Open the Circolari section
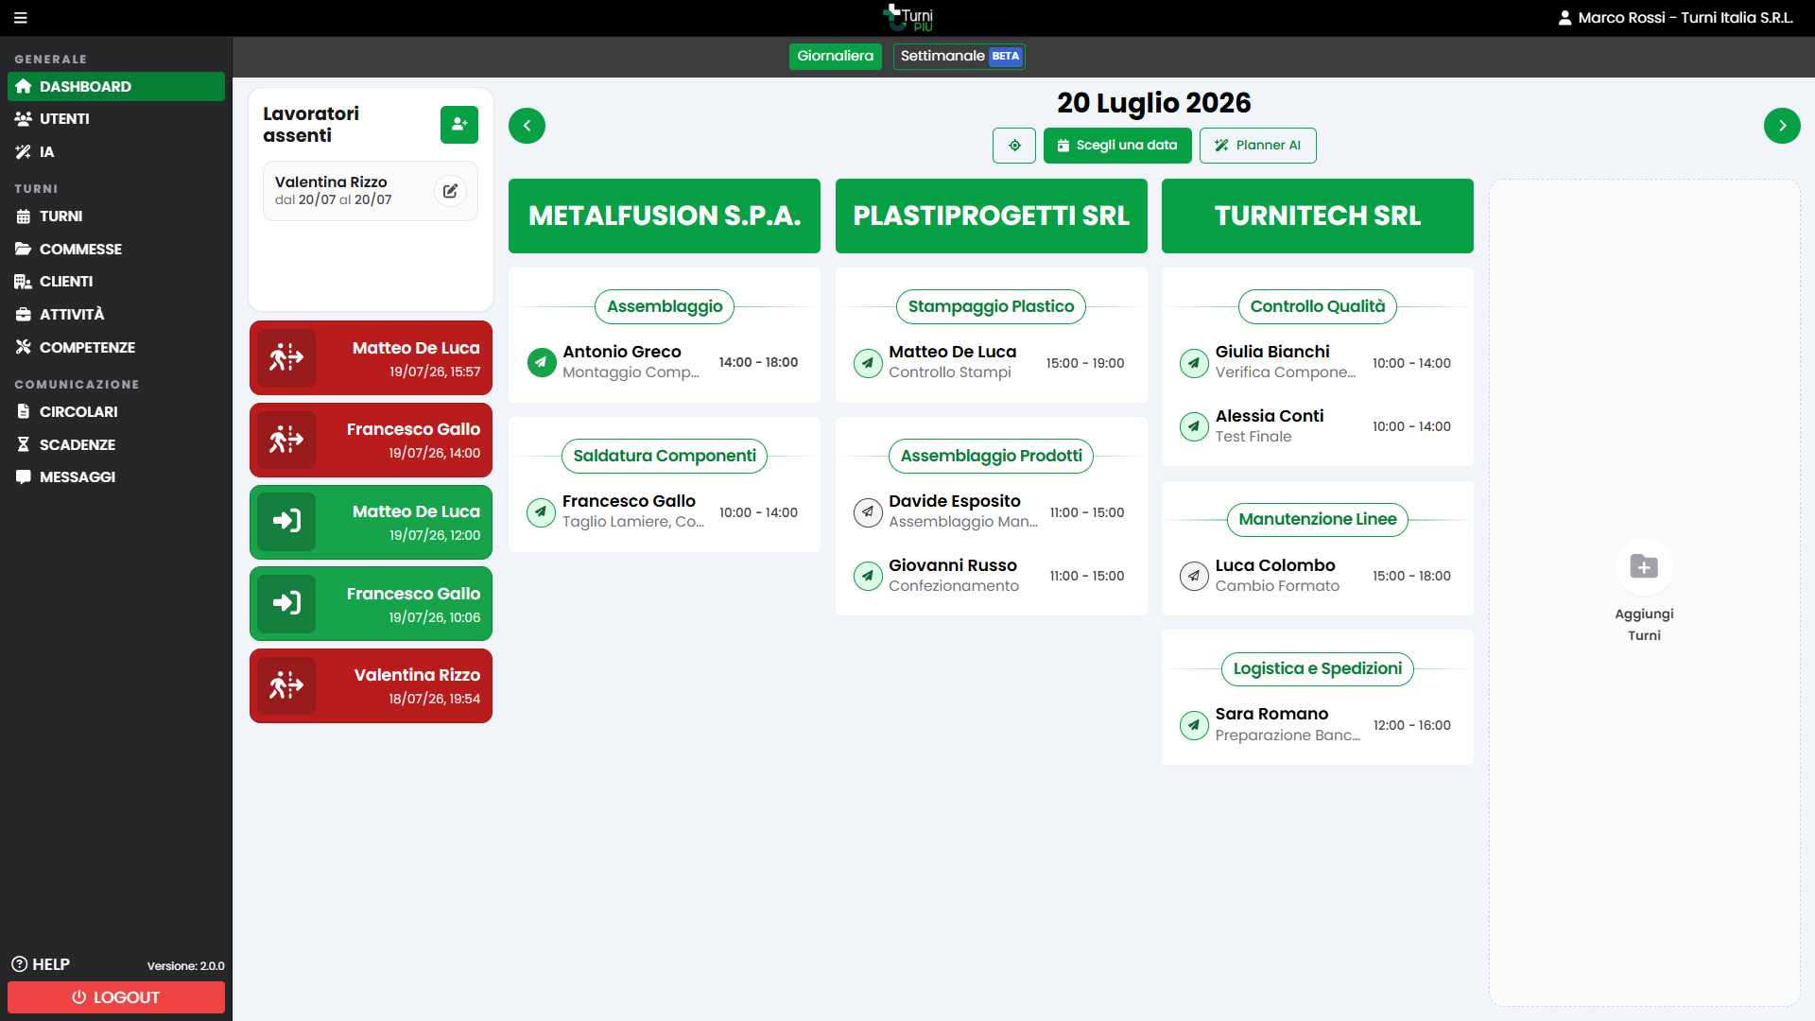The image size is (1815, 1021). [116, 412]
